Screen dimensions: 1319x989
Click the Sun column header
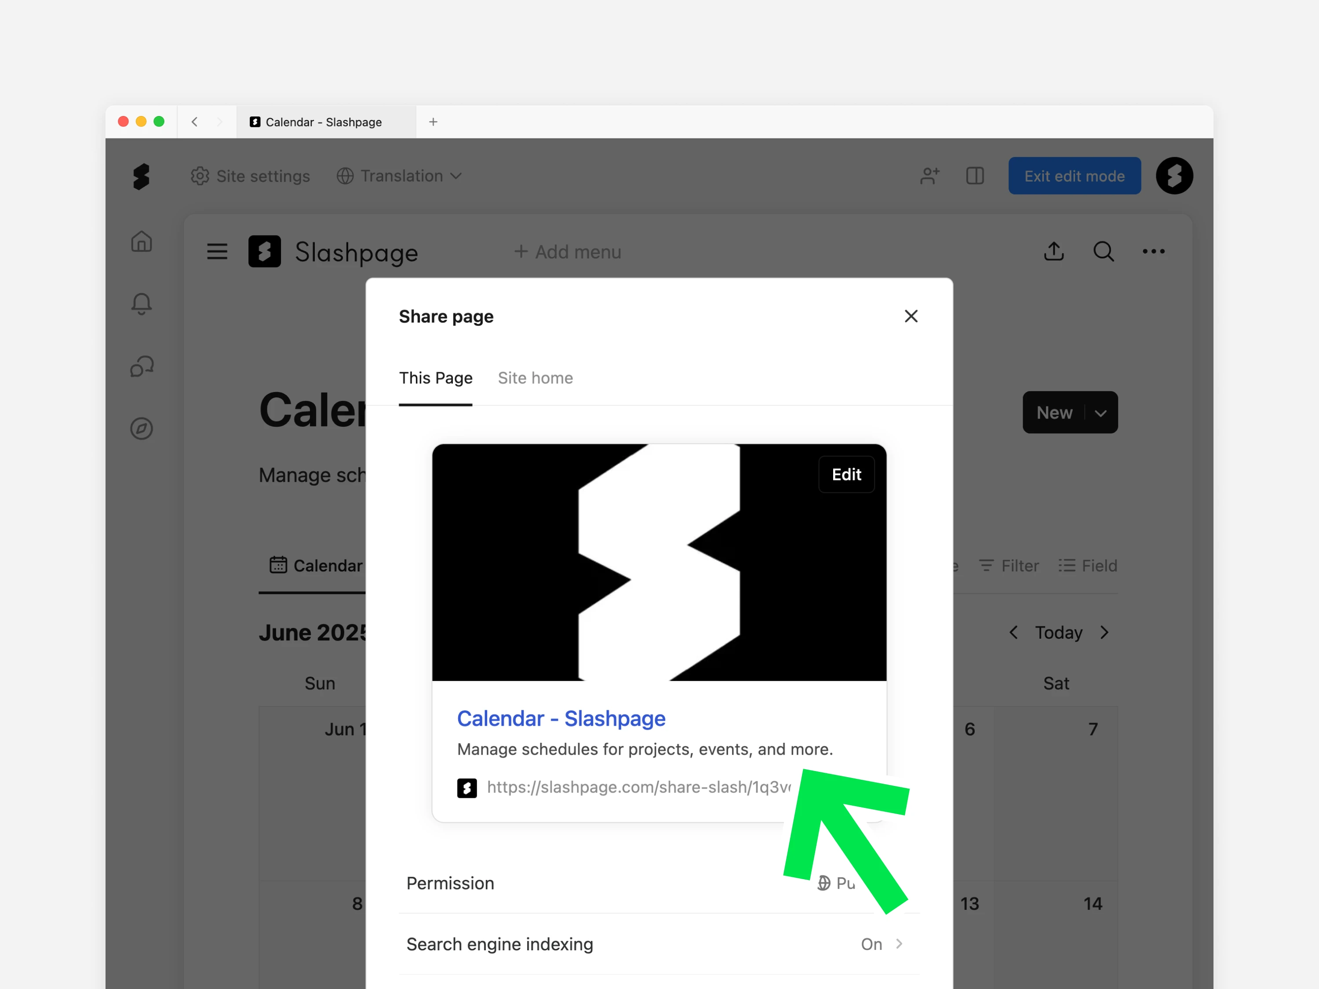320,683
